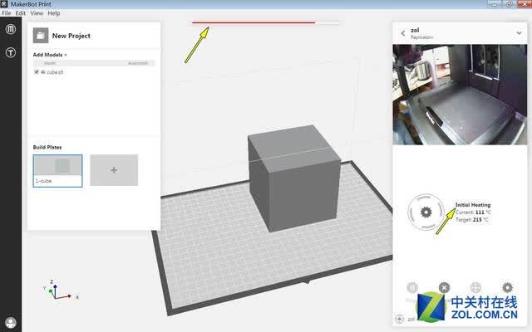Click the circled T sidebar icon
This screenshot has height=332, width=532.
(11, 52)
